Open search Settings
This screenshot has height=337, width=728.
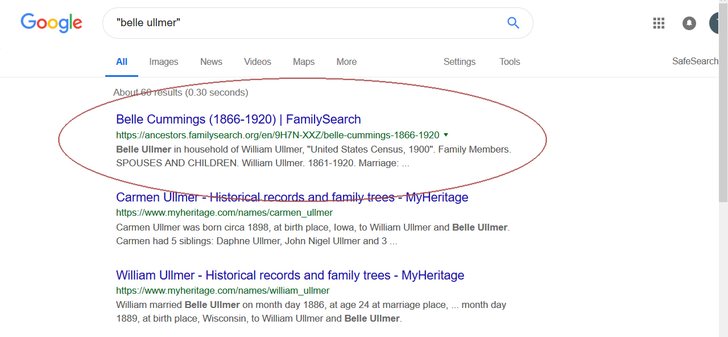click(460, 61)
